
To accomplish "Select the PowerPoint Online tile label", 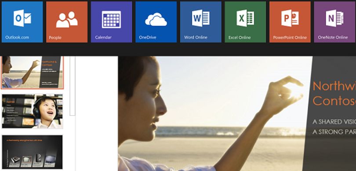I will click(290, 37).
